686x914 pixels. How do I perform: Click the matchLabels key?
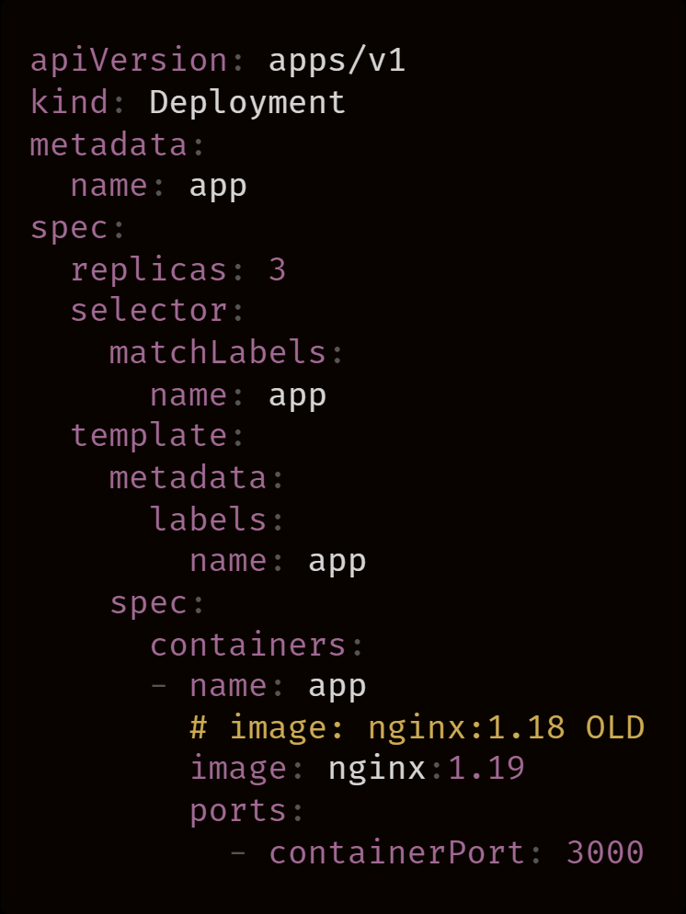coord(218,352)
